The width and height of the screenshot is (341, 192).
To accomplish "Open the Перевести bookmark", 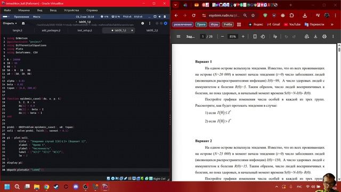I will pyautogui.click(x=314, y=25).
